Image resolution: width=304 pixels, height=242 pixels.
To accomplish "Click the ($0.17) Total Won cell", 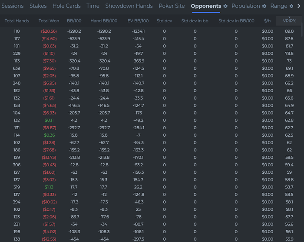I will [49, 209].
